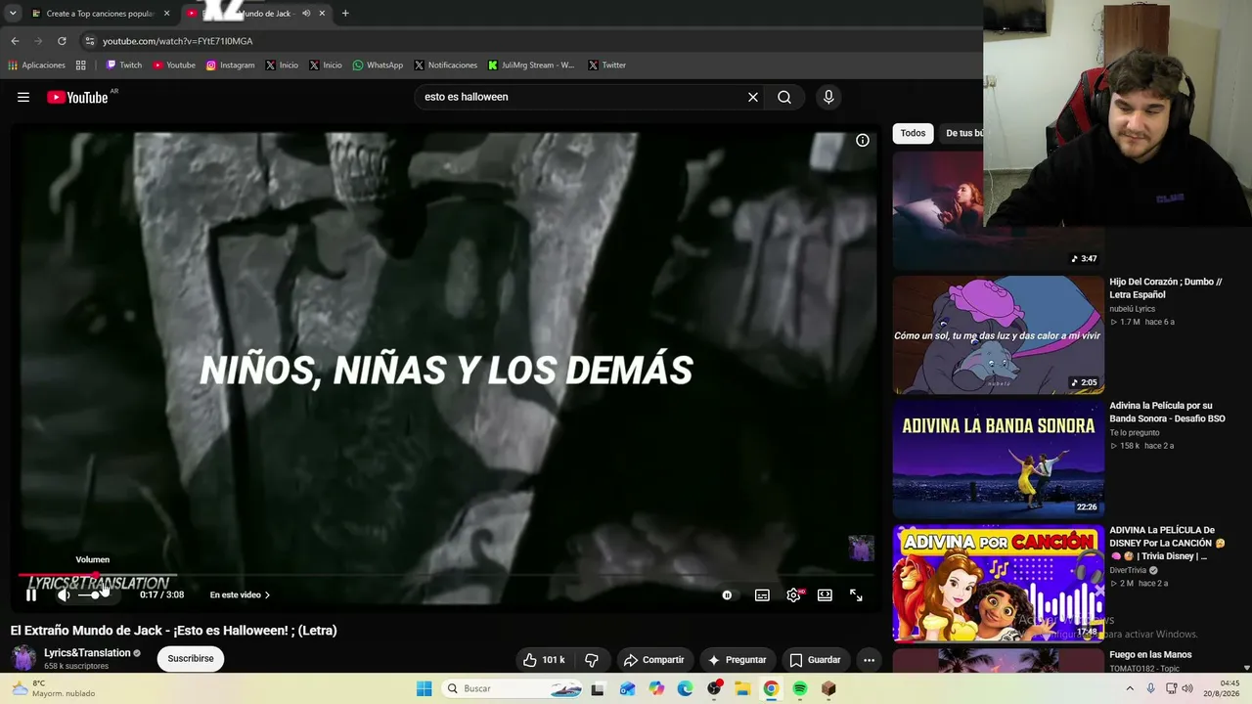The width and height of the screenshot is (1252, 704).
Task: Save the video with Guardar
Action: (815, 660)
